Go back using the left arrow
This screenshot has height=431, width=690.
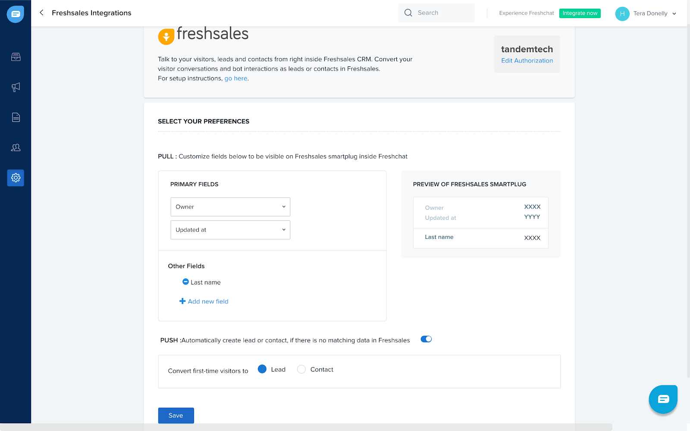tap(41, 13)
